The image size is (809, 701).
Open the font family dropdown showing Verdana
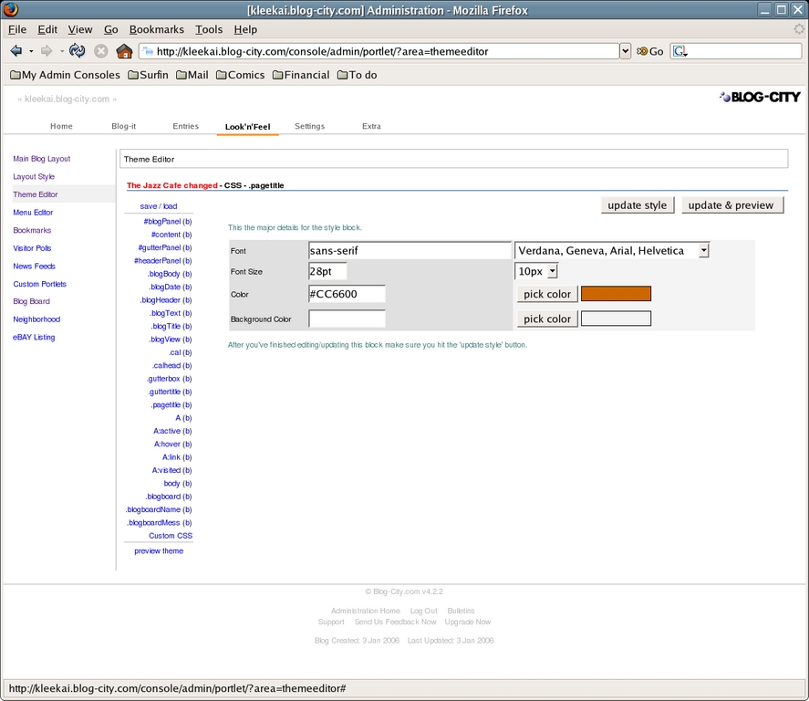coord(612,250)
